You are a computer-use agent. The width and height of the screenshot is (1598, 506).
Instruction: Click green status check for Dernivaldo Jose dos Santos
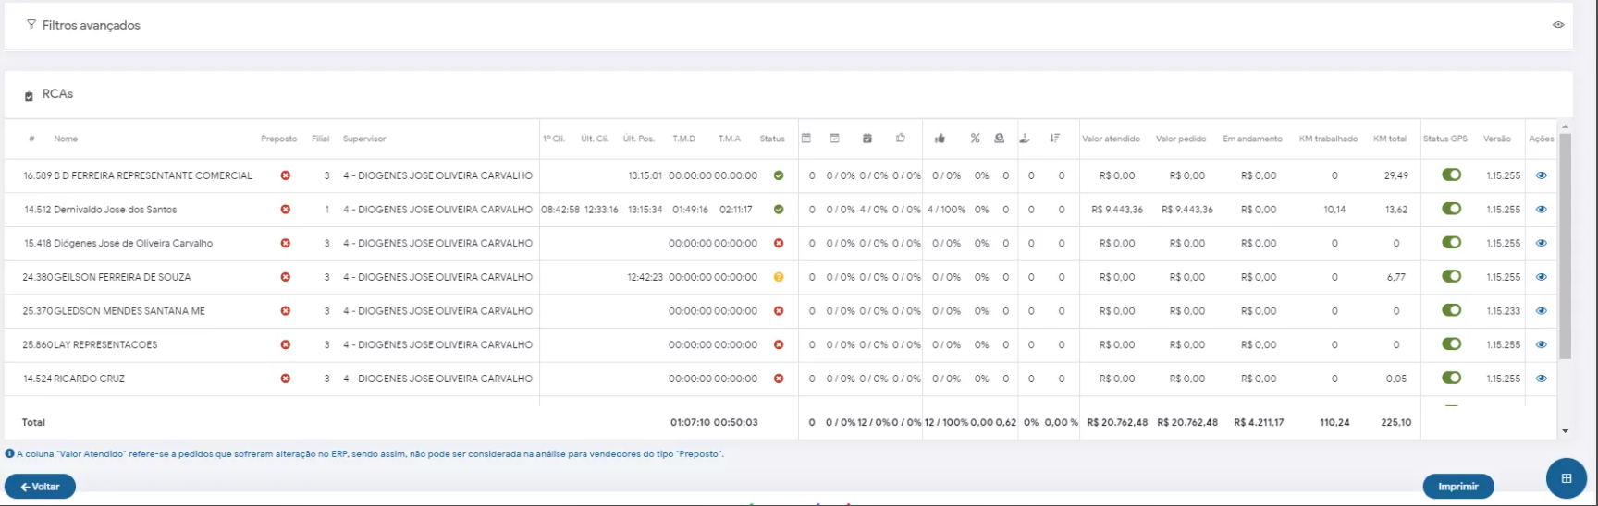pos(779,210)
